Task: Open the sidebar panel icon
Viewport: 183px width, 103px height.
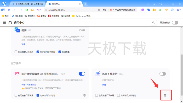Action: (x=3, y=10)
